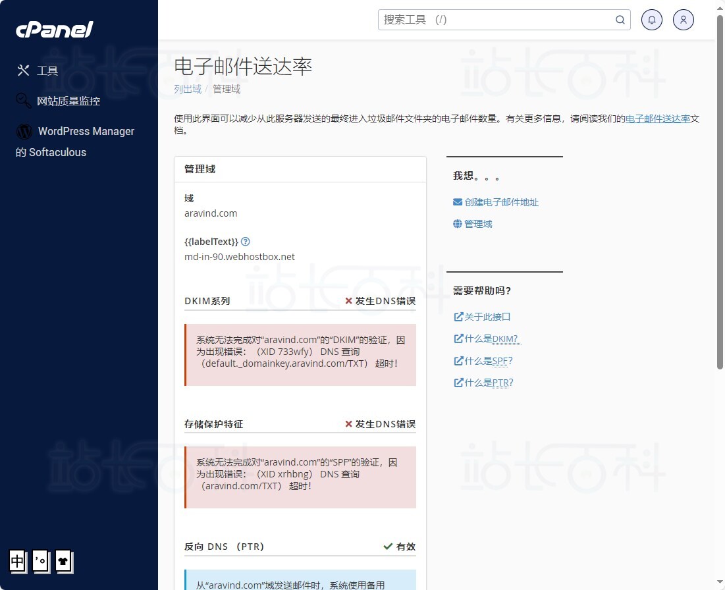This screenshot has width=725, height=590.
Task: Click the globe icon beside 管理域
Action: [458, 224]
